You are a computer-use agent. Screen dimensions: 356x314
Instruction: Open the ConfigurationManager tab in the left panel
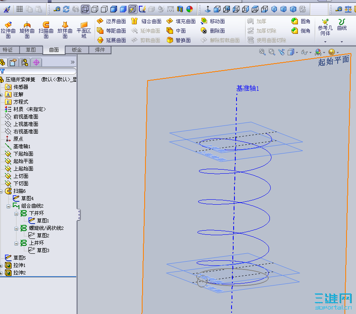[x=25, y=62]
